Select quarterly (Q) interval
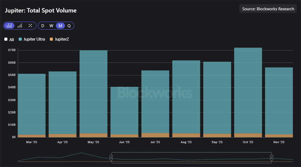 pyautogui.click(x=69, y=26)
